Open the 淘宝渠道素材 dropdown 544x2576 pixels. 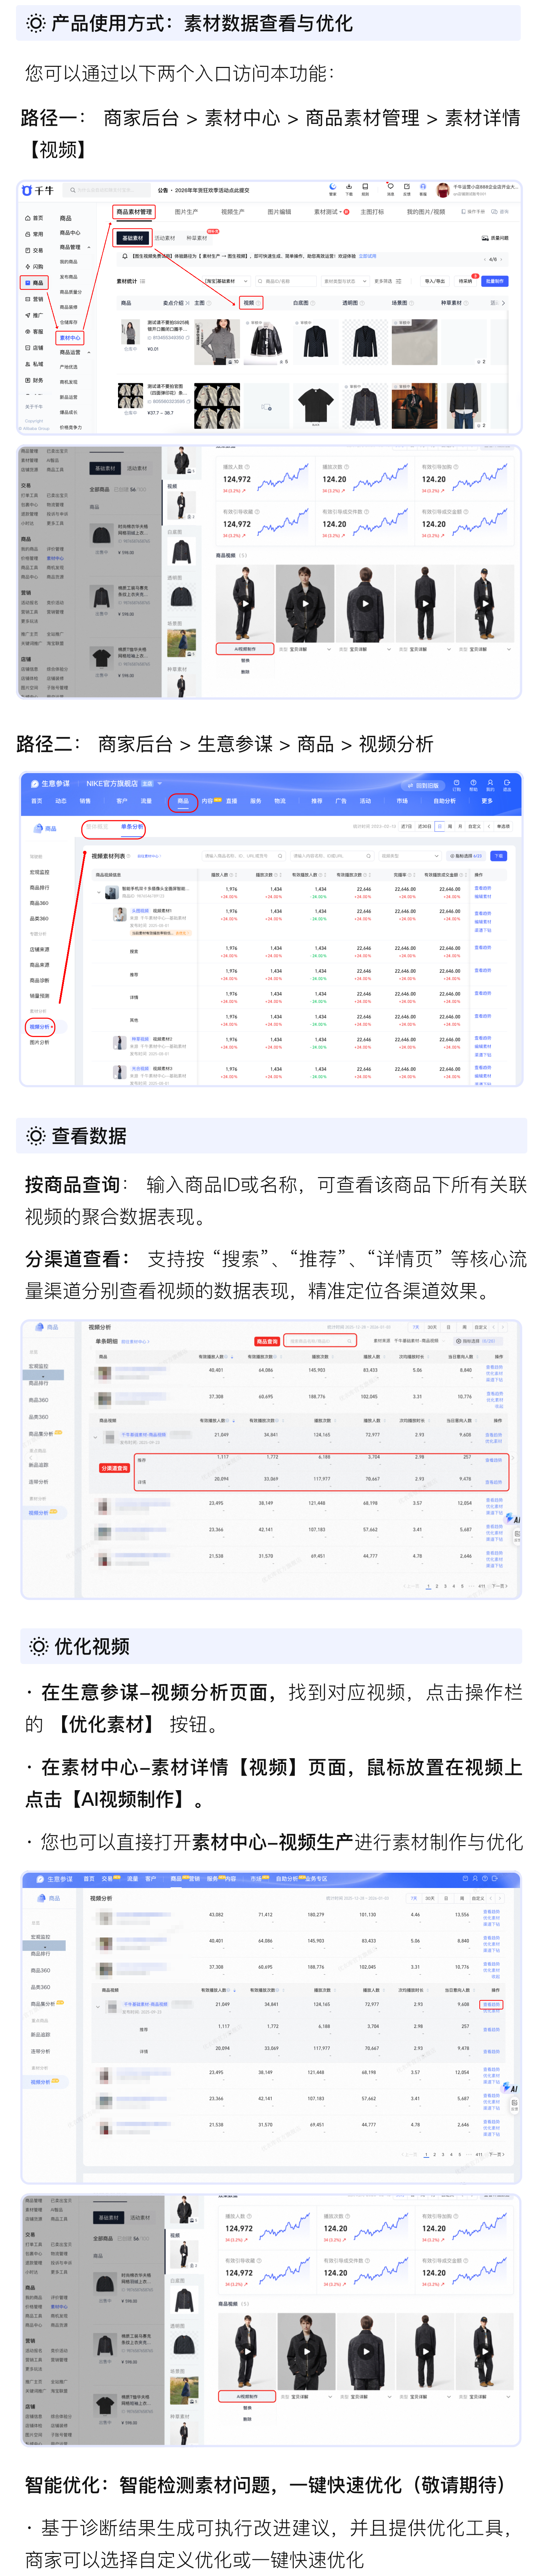tap(227, 281)
